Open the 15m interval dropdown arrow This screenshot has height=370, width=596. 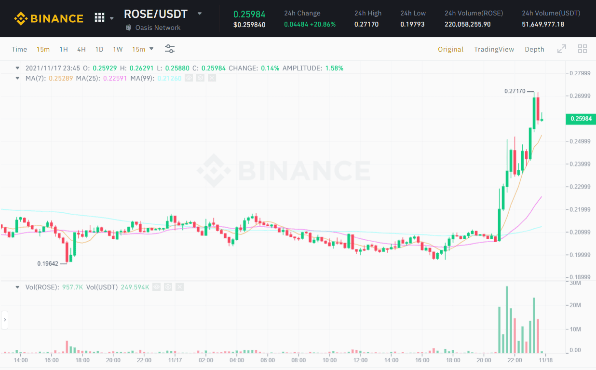(x=151, y=49)
